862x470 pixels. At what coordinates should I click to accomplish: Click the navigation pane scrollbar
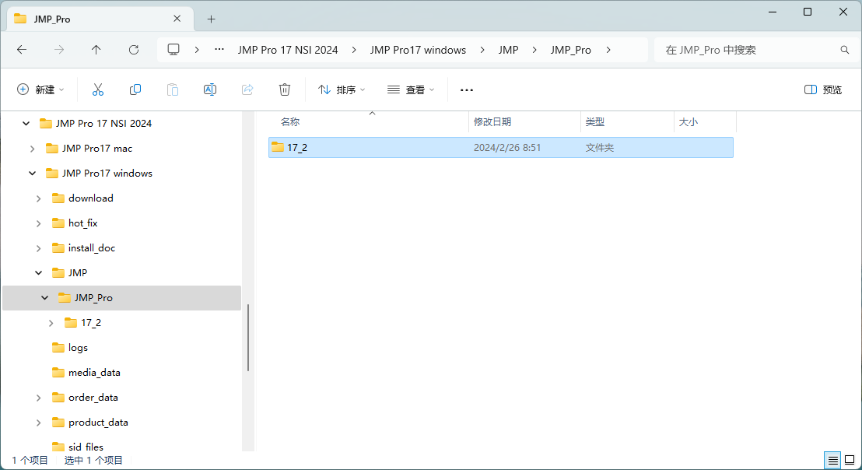point(248,338)
